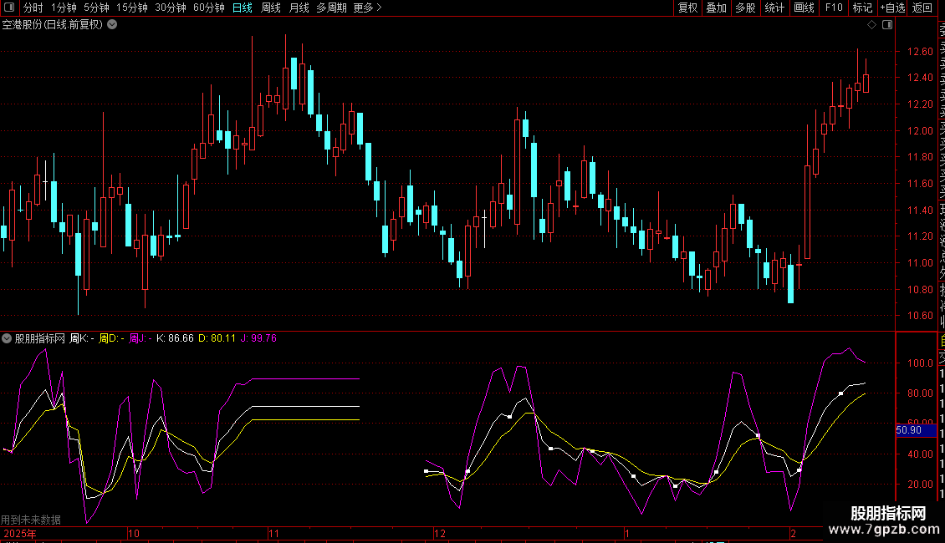
Task: Switch to the 日线 daily period
Action: 242,8
